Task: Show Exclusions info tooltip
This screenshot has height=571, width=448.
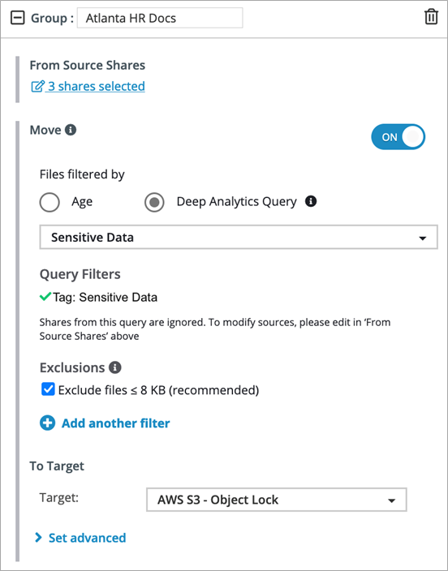Action: tap(114, 367)
